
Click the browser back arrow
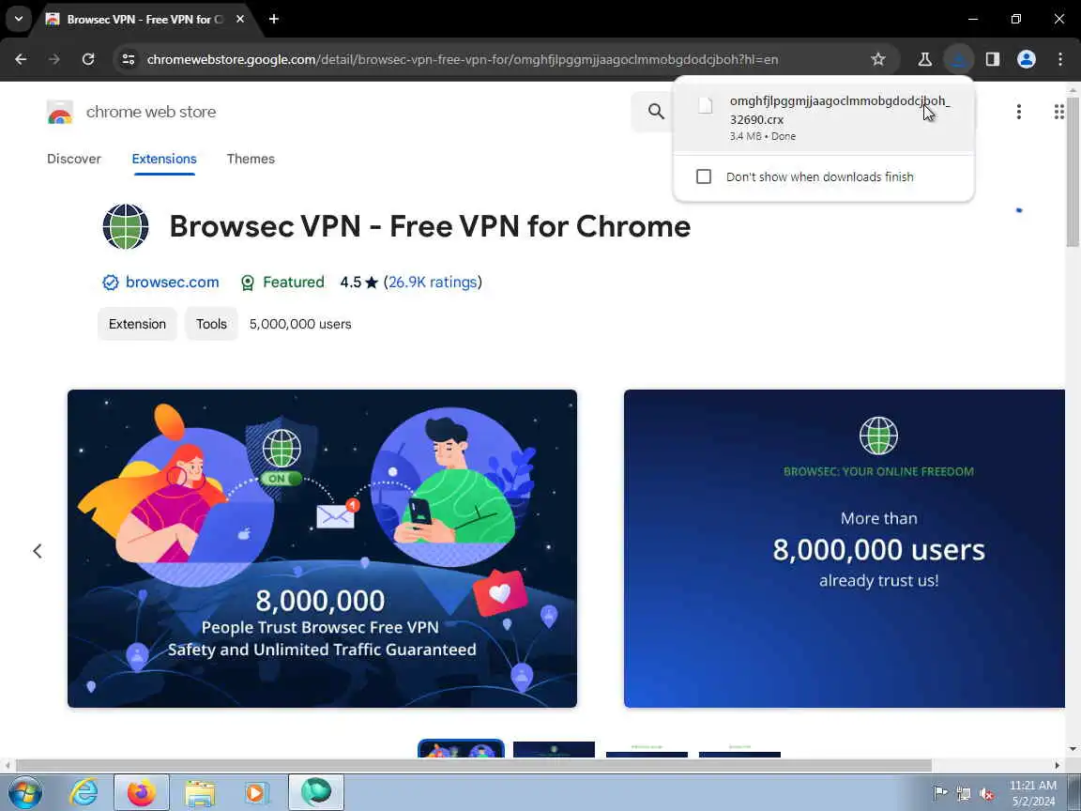[21, 59]
